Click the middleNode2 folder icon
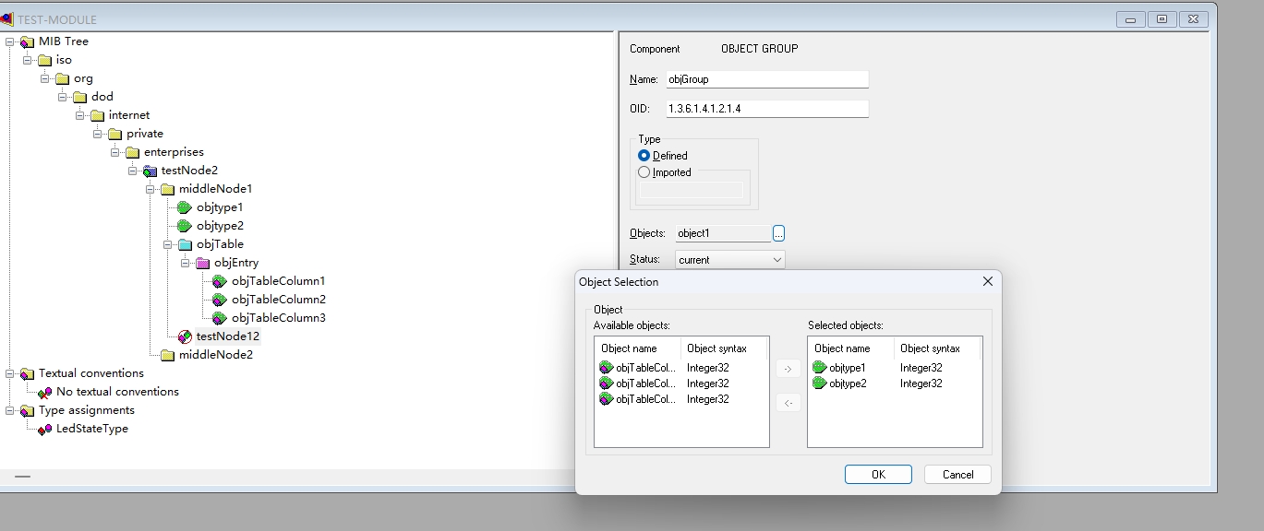The image size is (1264, 531). click(167, 355)
